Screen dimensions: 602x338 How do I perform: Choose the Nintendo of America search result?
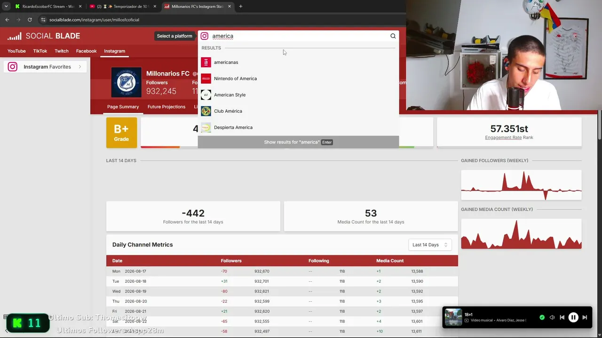coord(298,78)
